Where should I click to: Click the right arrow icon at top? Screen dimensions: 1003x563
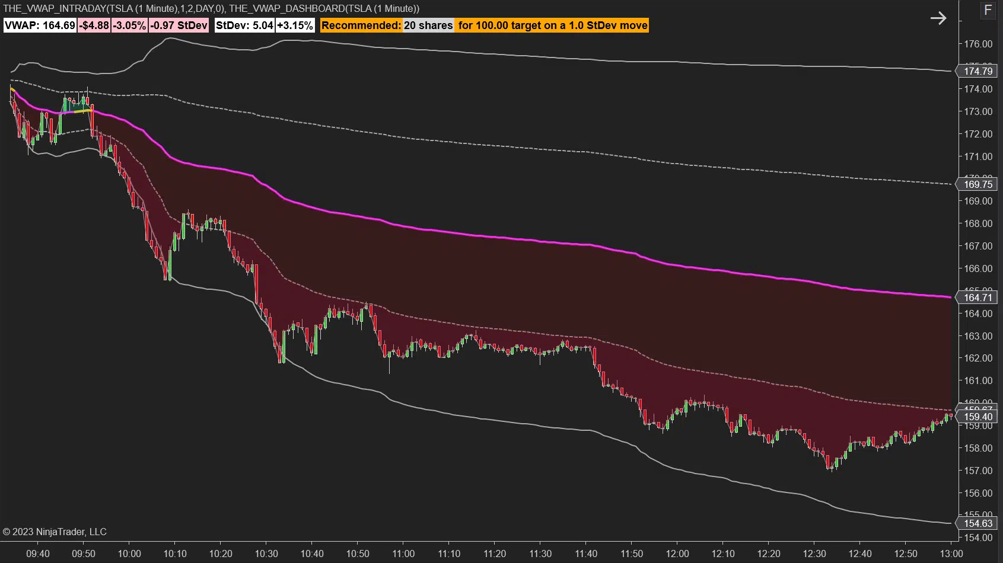click(x=938, y=18)
